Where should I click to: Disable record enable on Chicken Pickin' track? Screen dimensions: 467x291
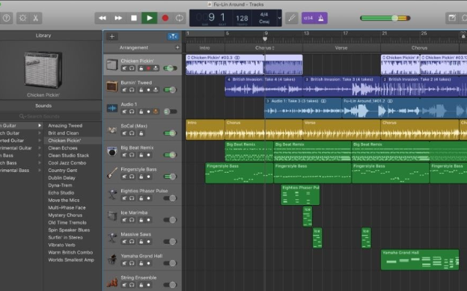(149, 69)
